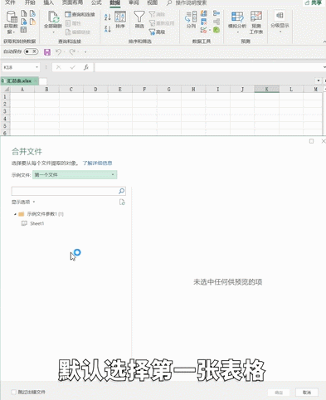Click the Flash Fill icon in Data Tools
Viewport: 326px width, 400px height.
point(204,13)
